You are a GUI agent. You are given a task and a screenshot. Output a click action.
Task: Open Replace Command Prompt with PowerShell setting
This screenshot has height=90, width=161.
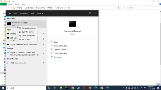click(x=24, y=53)
